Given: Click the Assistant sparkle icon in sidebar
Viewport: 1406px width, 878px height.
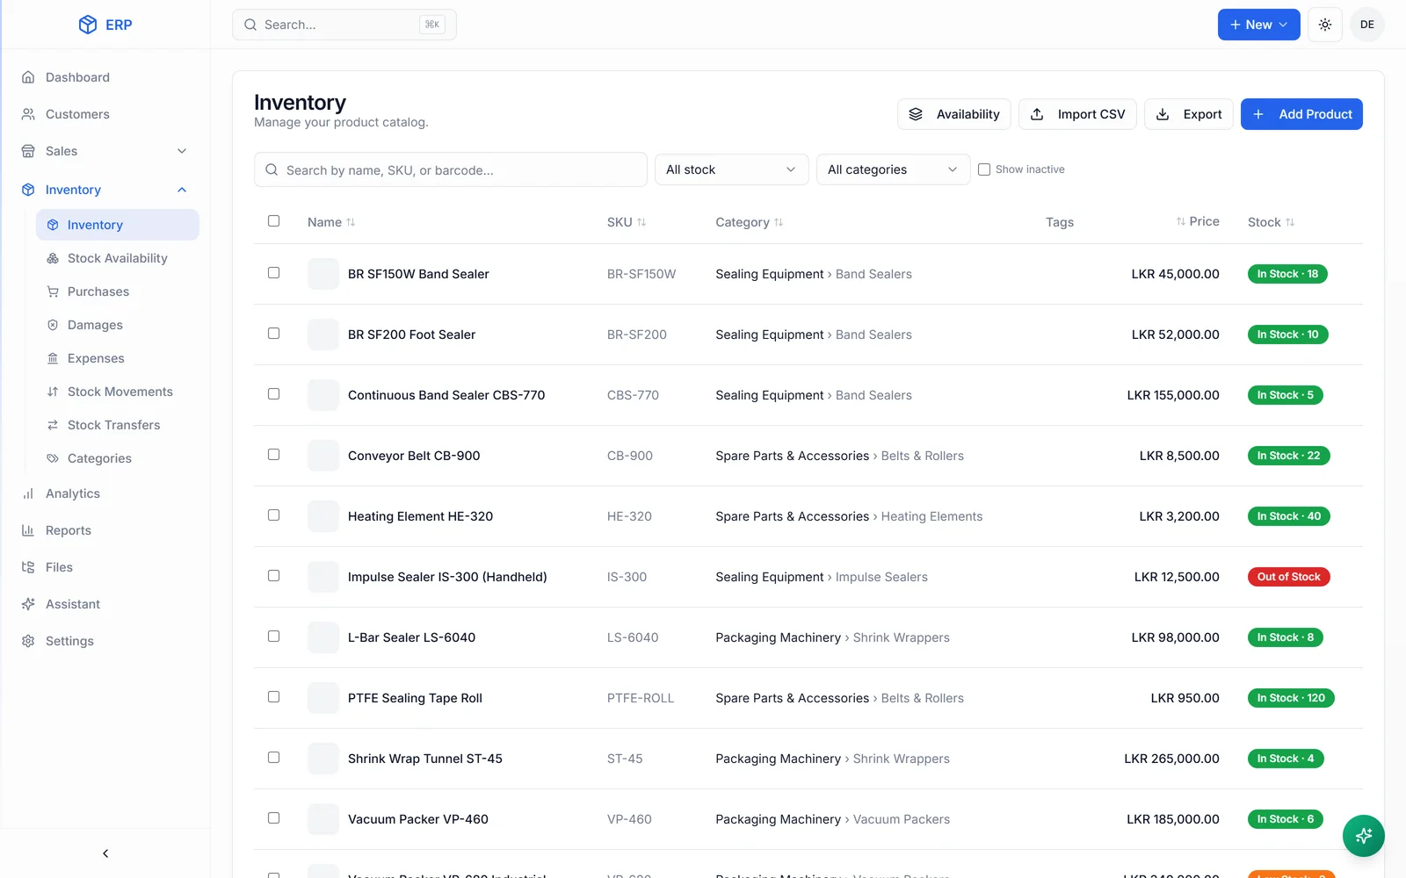Looking at the screenshot, I should click(x=28, y=604).
